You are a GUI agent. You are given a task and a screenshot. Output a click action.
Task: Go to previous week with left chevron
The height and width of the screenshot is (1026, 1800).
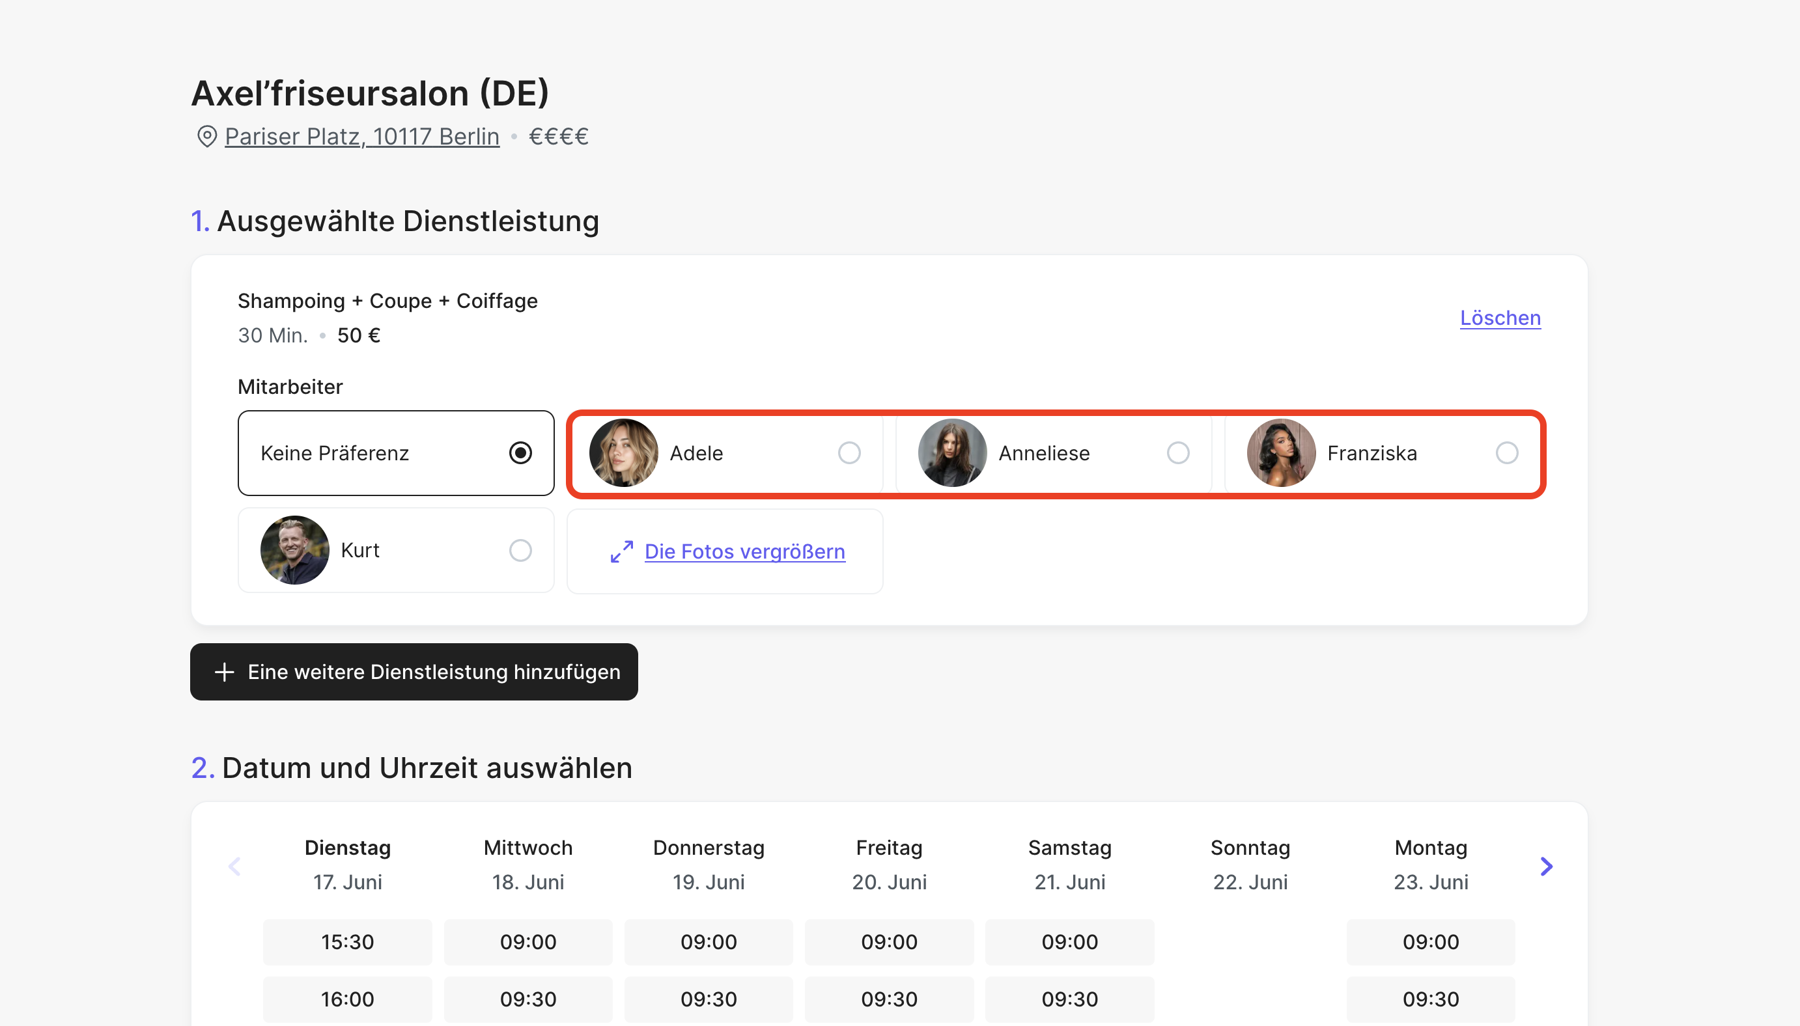234,866
